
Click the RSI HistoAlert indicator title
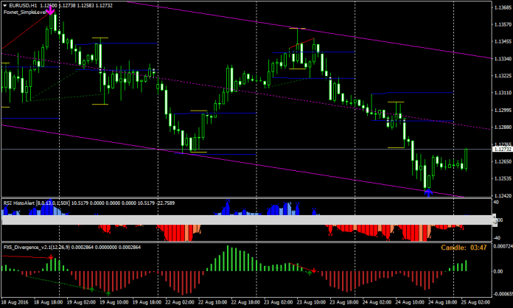point(24,203)
